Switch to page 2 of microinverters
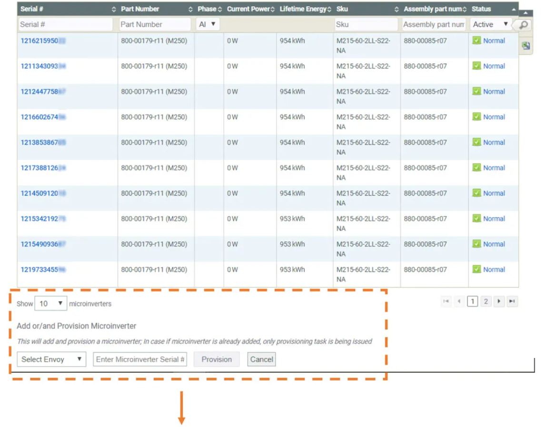545x427 pixels. click(486, 301)
